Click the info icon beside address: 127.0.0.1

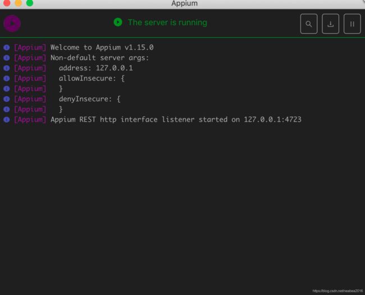pos(7,68)
